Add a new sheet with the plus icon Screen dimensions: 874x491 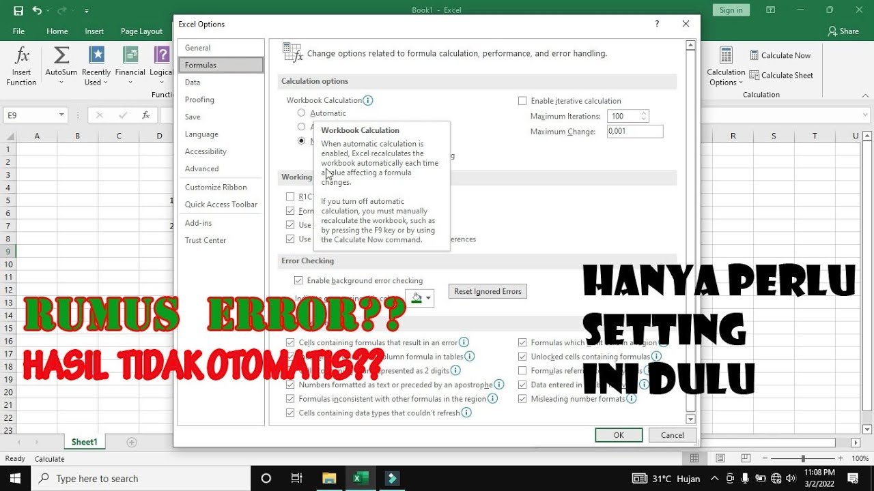tap(132, 442)
